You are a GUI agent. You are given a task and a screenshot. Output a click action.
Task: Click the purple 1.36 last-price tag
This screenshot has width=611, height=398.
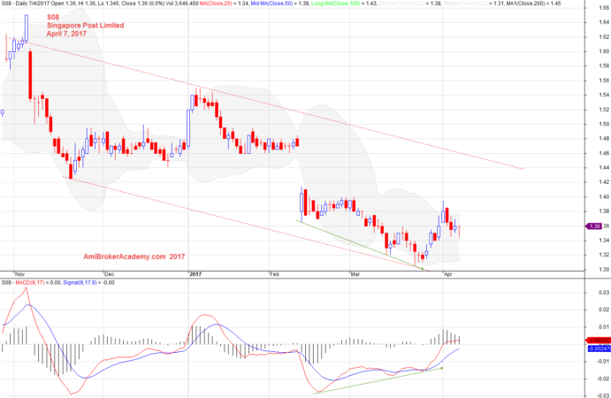[x=594, y=226]
